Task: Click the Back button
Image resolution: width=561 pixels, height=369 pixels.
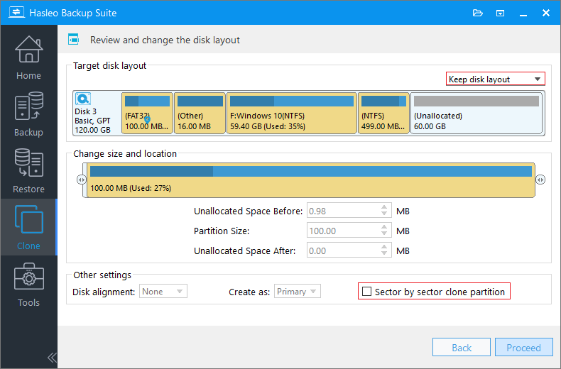Action: [x=461, y=347]
